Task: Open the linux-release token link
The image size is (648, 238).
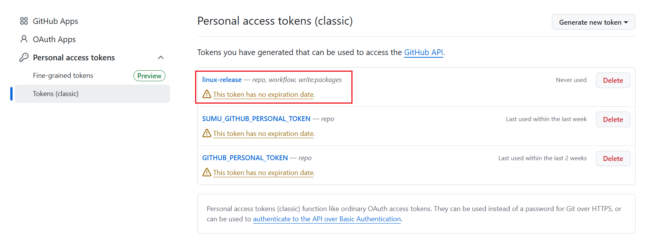Action: [x=222, y=80]
